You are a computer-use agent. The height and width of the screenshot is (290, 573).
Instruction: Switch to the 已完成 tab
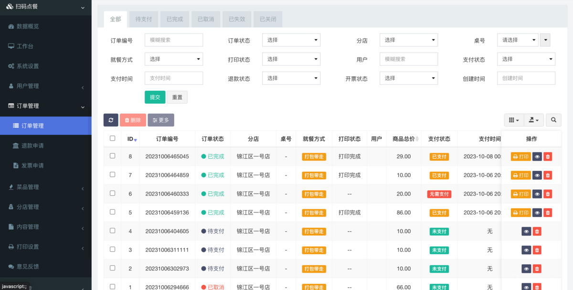coord(174,19)
